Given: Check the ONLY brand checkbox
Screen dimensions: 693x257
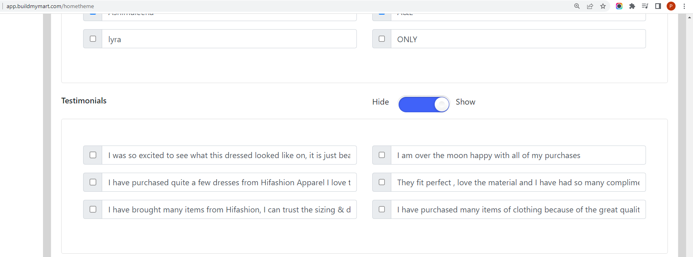Looking at the screenshot, I should point(382,39).
